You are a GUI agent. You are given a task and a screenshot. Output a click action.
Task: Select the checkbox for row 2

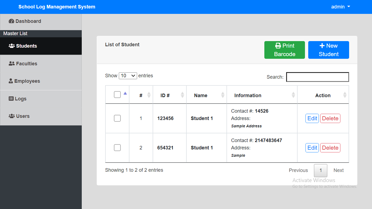pyautogui.click(x=117, y=147)
